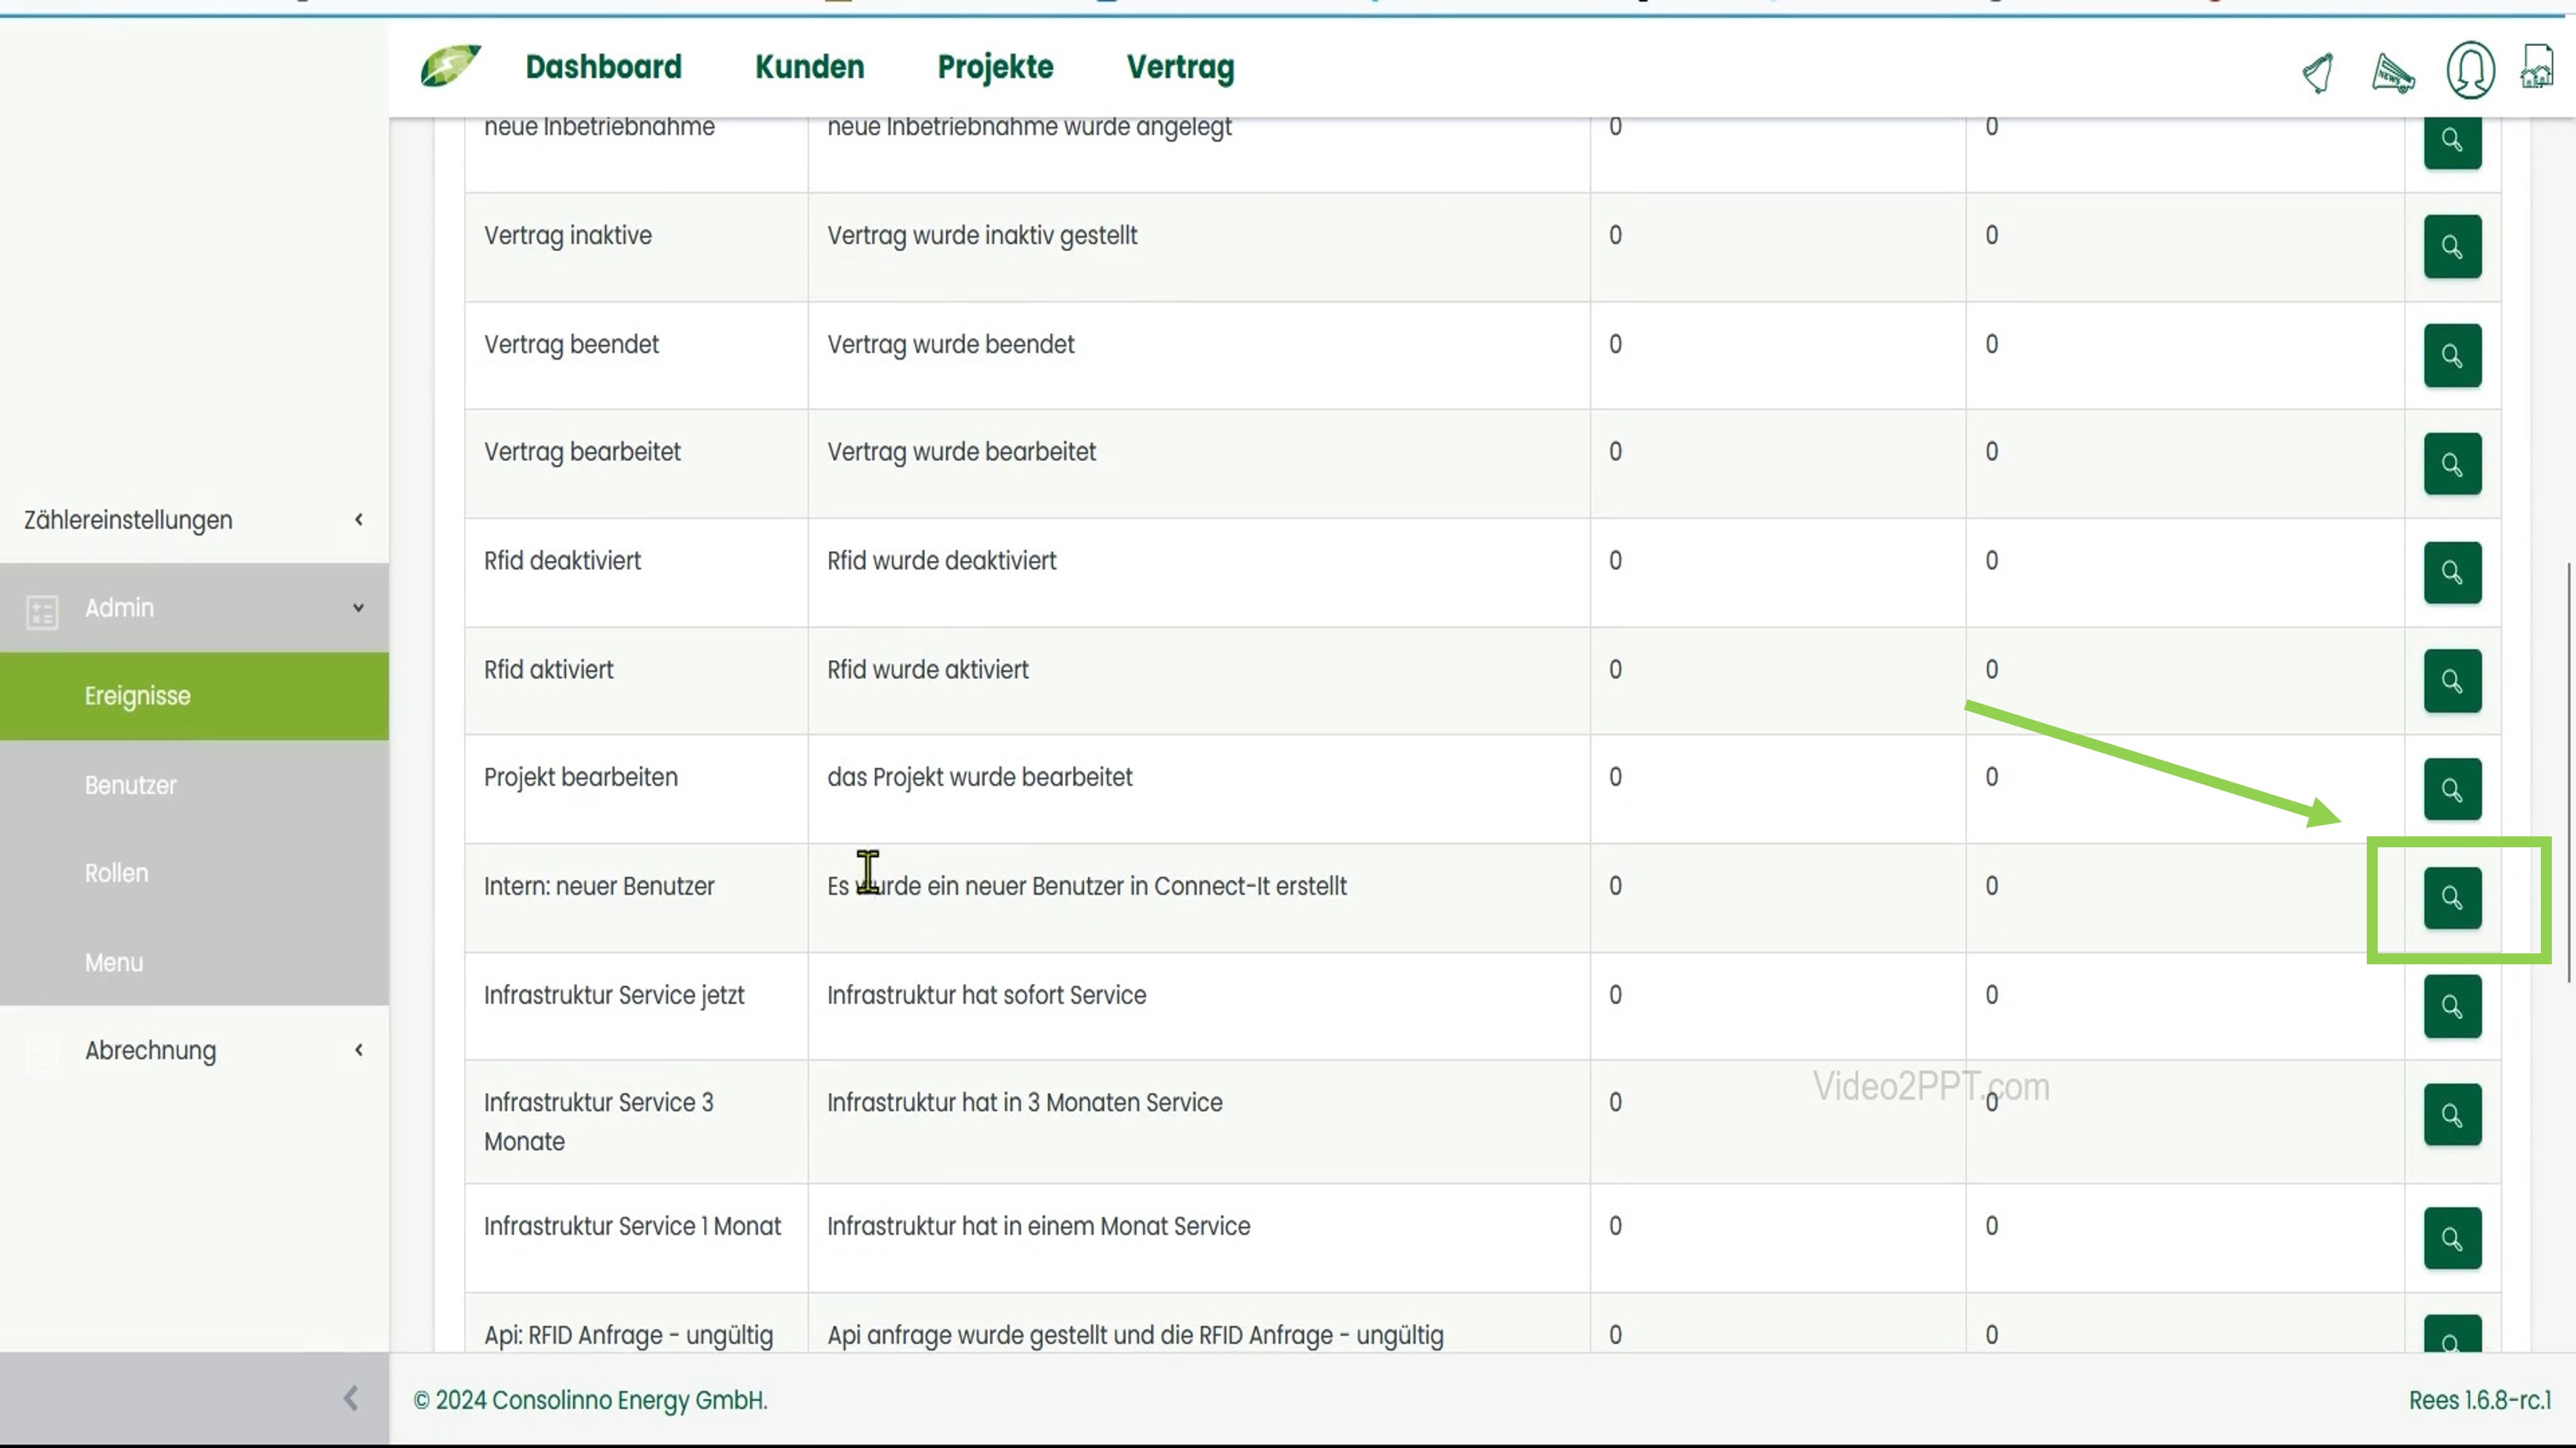This screenshot has width=2576, height=1448.
Task: Click the green leaf logo
Action: [x=451, y=66]
